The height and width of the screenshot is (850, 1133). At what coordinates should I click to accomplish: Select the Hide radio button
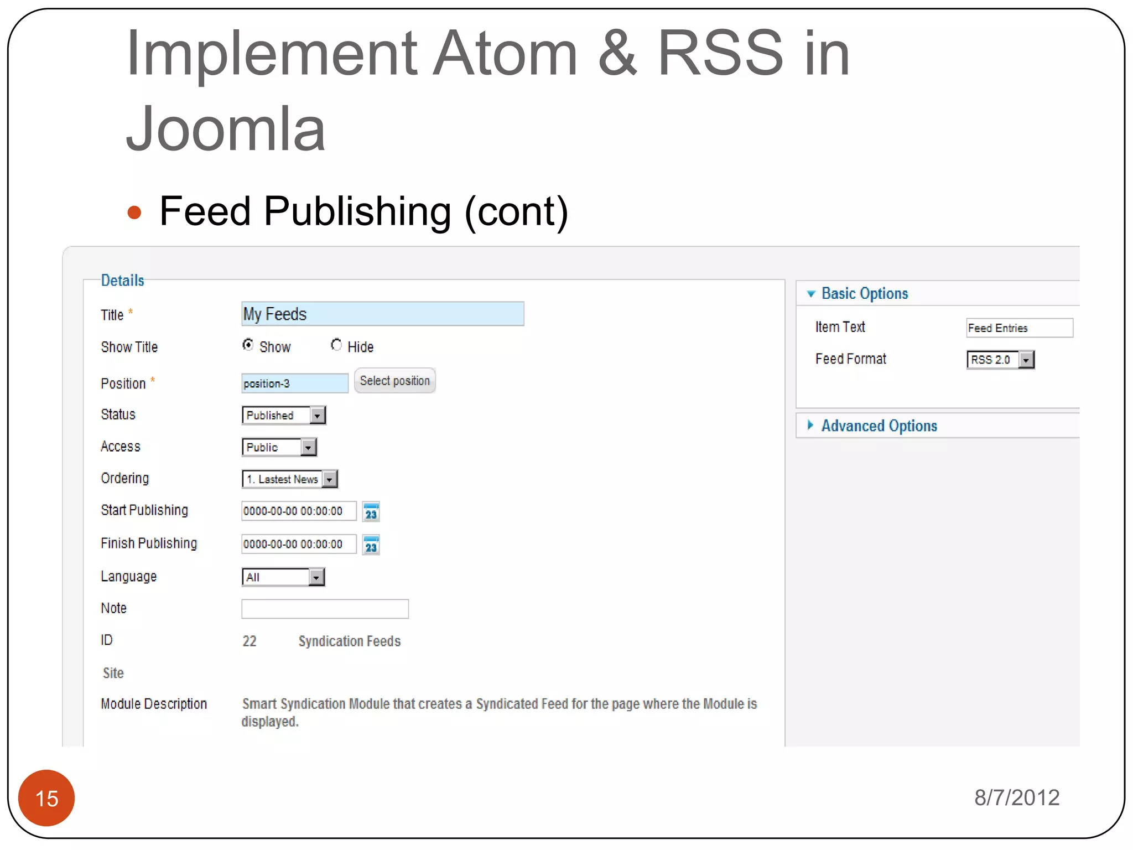(x=336, y=345)
